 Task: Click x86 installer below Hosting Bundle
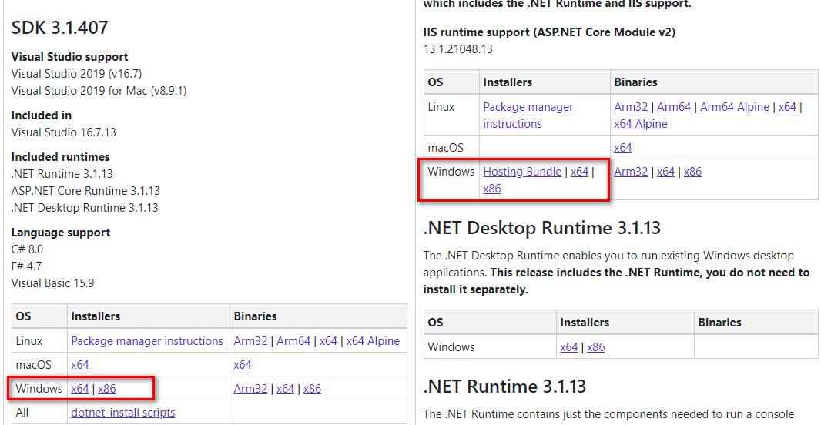click(491, 189)
